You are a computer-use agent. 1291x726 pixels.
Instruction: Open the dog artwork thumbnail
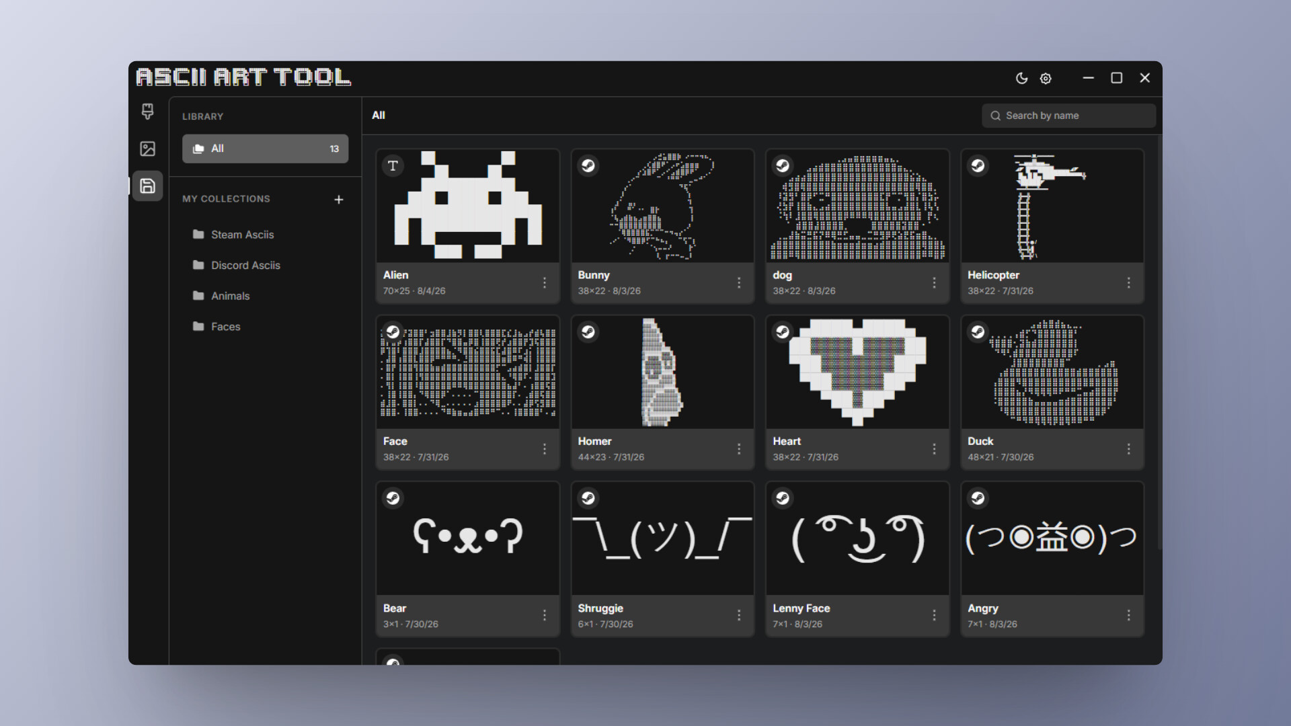point(857,206)
